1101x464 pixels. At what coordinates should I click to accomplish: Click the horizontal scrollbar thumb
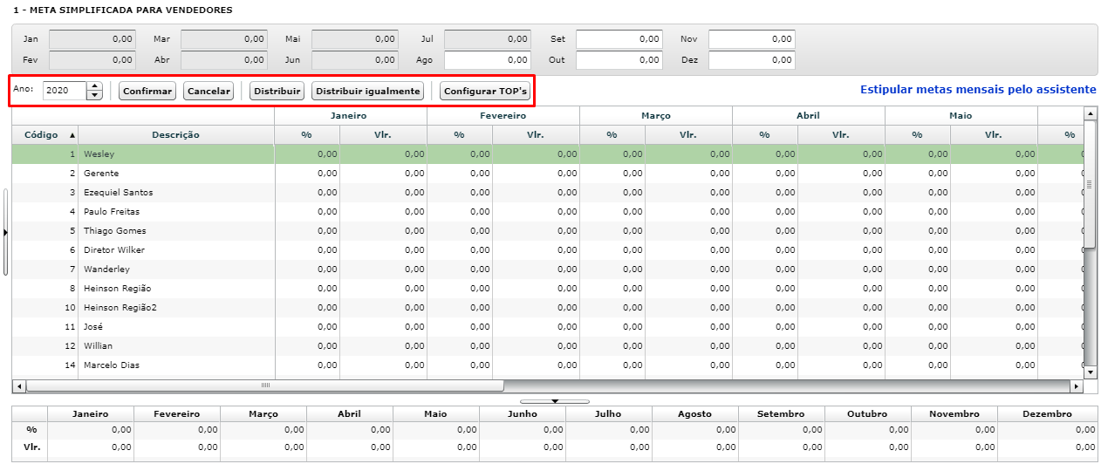pyautogui.click(x=265, y=386)
